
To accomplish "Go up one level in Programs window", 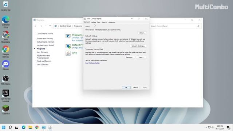I will click(50, 26).
